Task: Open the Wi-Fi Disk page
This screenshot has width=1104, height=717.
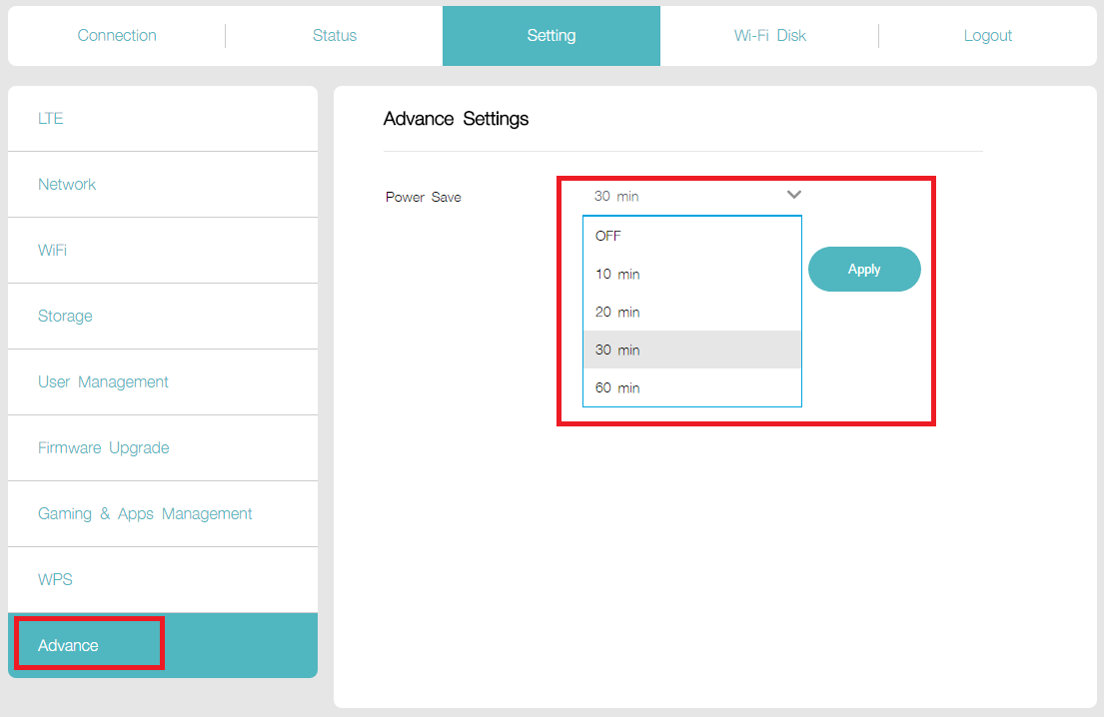Action: 769,35
